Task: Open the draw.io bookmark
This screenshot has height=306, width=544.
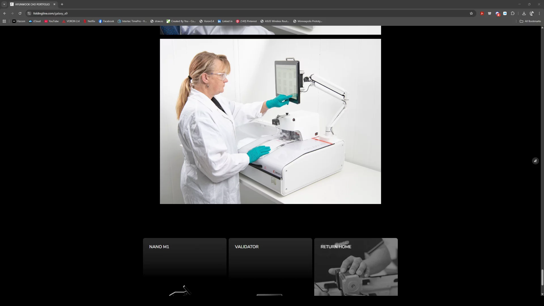Action: pos(157,21)
